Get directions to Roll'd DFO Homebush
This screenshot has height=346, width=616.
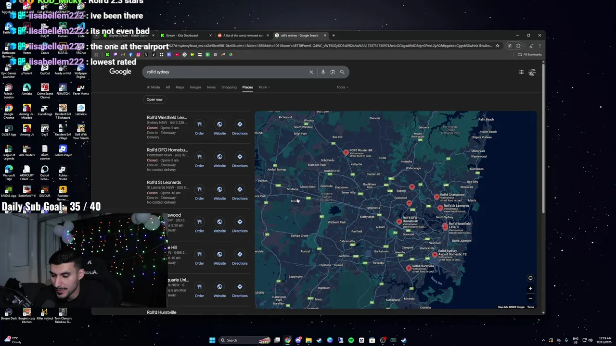[240, 160]
